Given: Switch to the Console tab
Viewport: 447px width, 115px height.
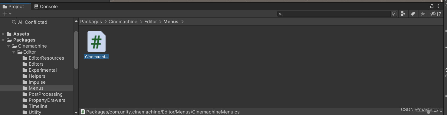Looking at the screenshot, I should coord(46,6).
